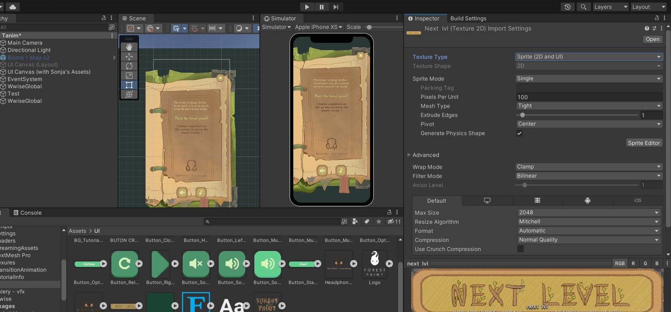
Task: Toggle grid snapping icon in Scene toolbar
Action: pos(176,28)
